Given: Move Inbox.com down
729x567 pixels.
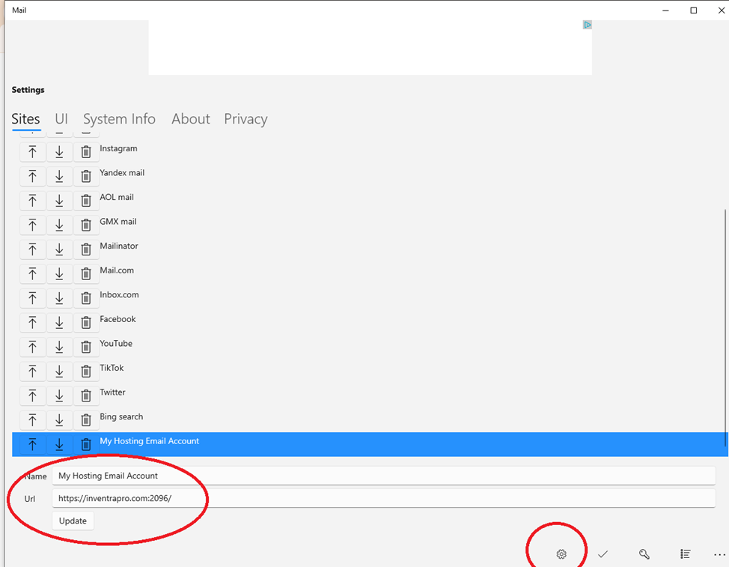Looking at the screenshot, I should [x=59, y=298].
